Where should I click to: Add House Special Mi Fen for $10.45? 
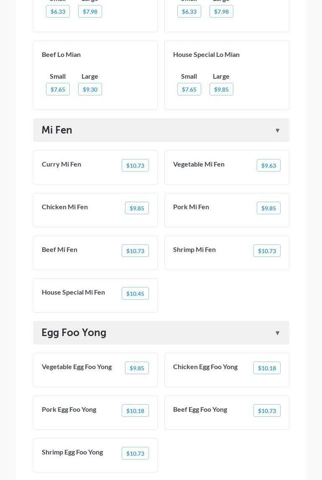(x=135, y=293)
